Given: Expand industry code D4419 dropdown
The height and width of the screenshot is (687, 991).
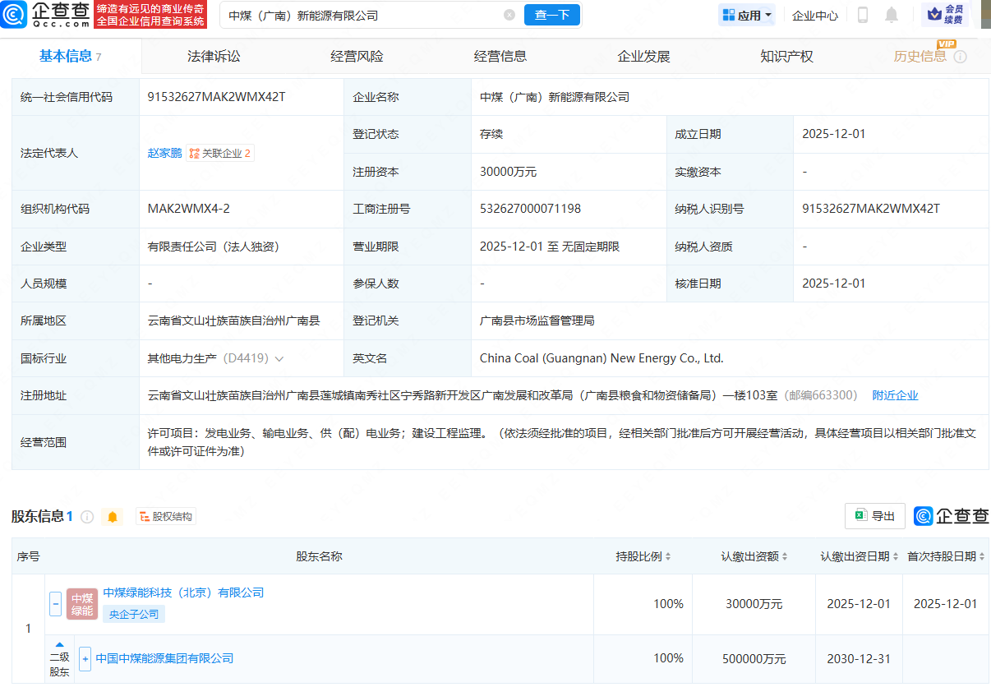Looking at the screenshot, I should coord(281,358).
